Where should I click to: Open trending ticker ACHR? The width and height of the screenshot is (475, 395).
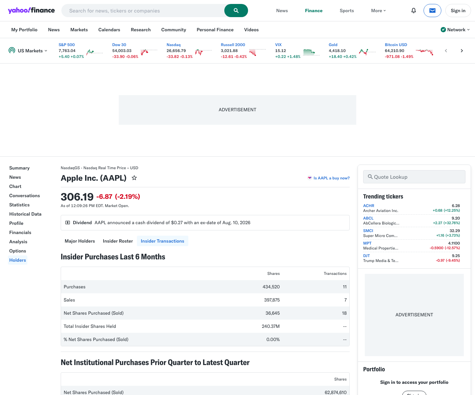[369, 206]
